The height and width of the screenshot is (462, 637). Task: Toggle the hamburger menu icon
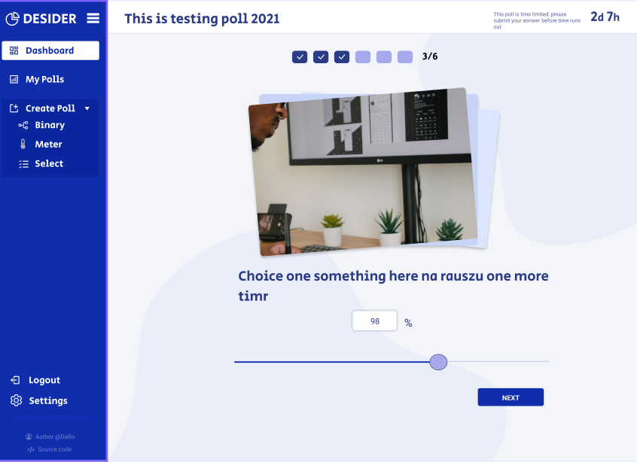click(x=93, y=18)
